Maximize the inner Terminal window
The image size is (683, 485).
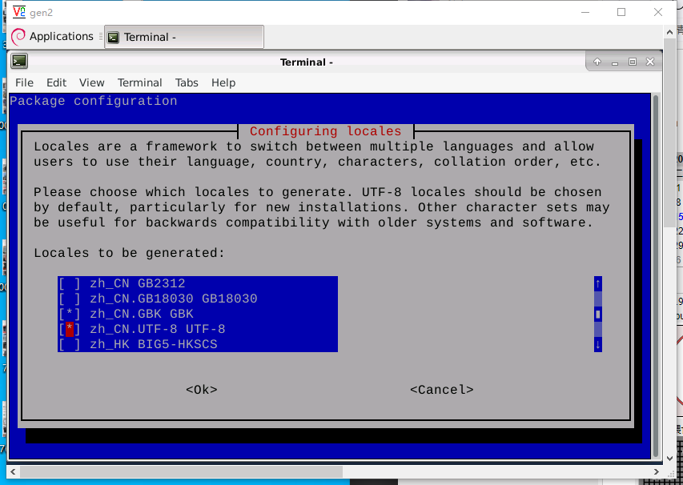(633, 62)
